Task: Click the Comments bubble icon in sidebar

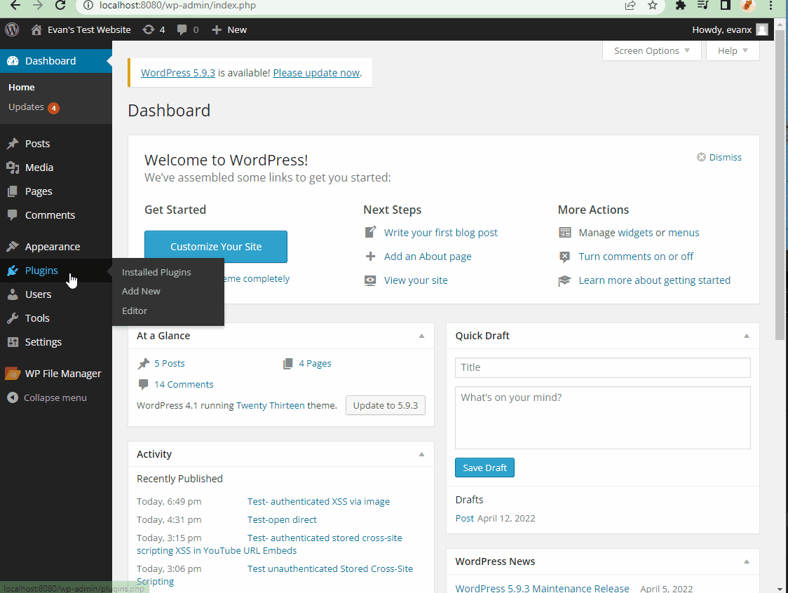Action: click(x=13, y=215)
